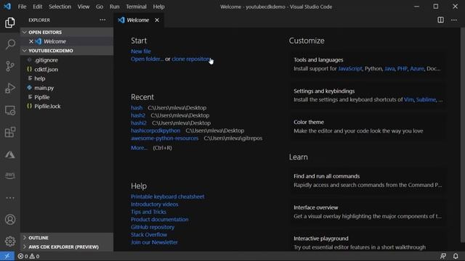465x261 pixels.
Task: Expand the Outline section
Action: tap(67, 238)
